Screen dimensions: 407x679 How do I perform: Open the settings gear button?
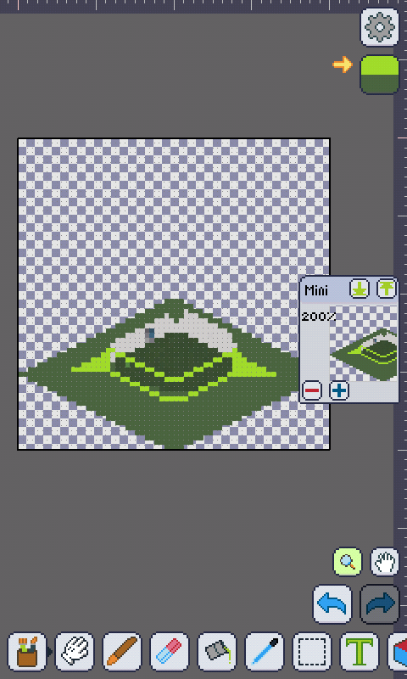[379, 27]
